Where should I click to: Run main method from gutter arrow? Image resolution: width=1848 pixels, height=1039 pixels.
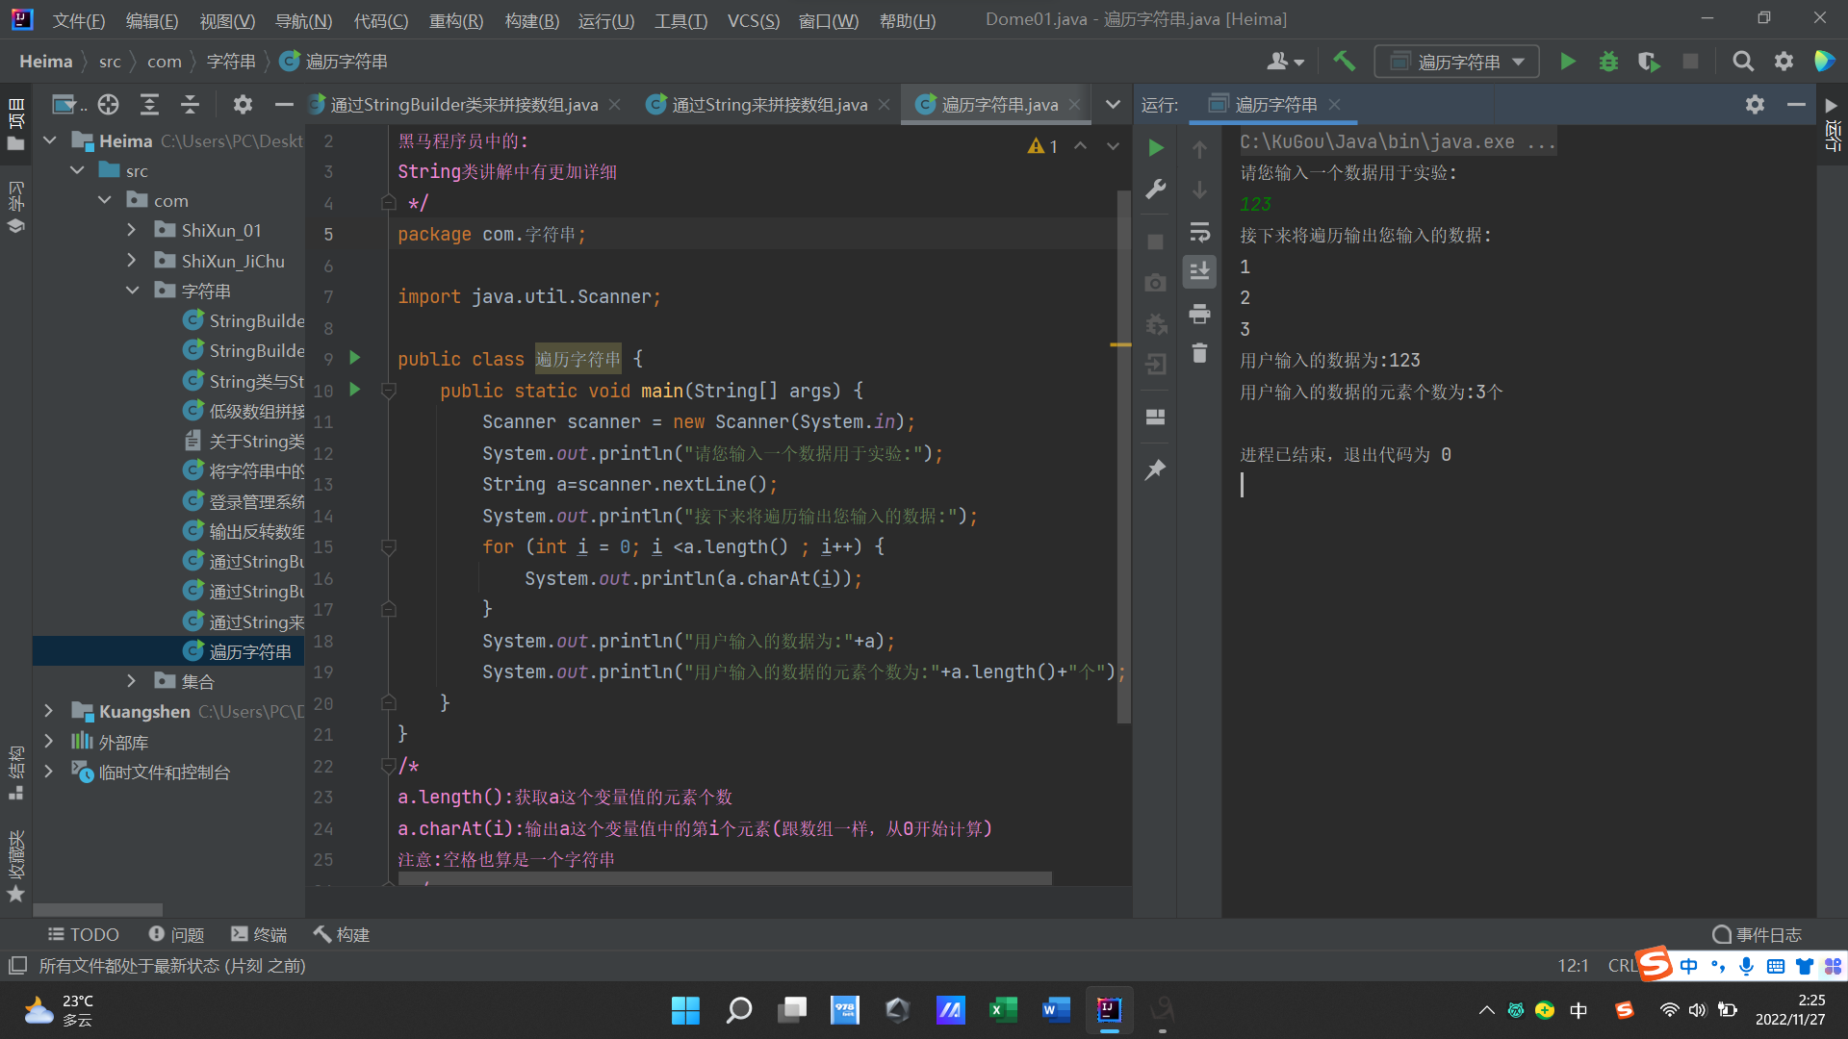click(355, 390)
